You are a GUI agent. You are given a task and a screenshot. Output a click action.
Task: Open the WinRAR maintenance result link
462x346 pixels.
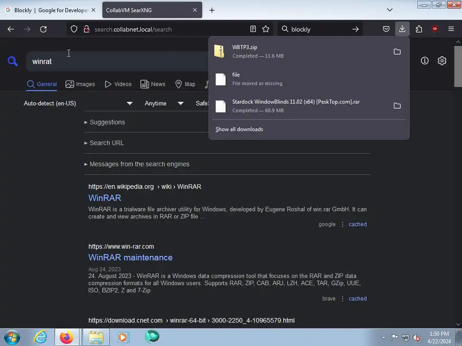click(130, 257)
